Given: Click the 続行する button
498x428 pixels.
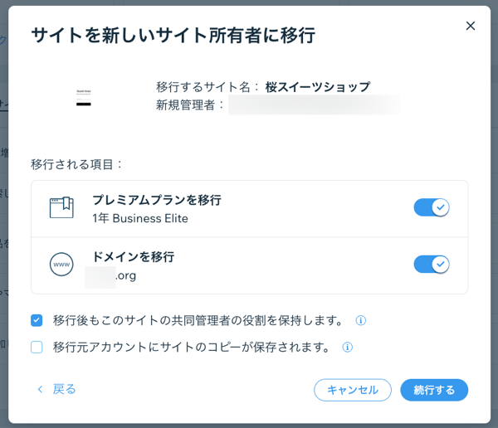Looking at the screenshot, I should [434, 390].
